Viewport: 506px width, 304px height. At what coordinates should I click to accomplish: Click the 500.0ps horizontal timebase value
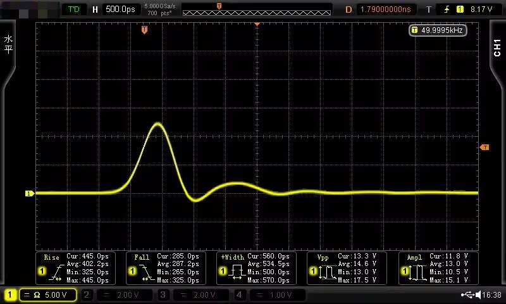point(120,9)
